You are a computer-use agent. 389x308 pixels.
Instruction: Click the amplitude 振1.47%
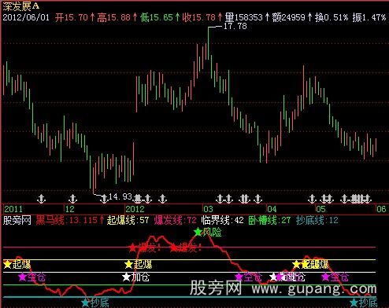click(x=369, y=17)
